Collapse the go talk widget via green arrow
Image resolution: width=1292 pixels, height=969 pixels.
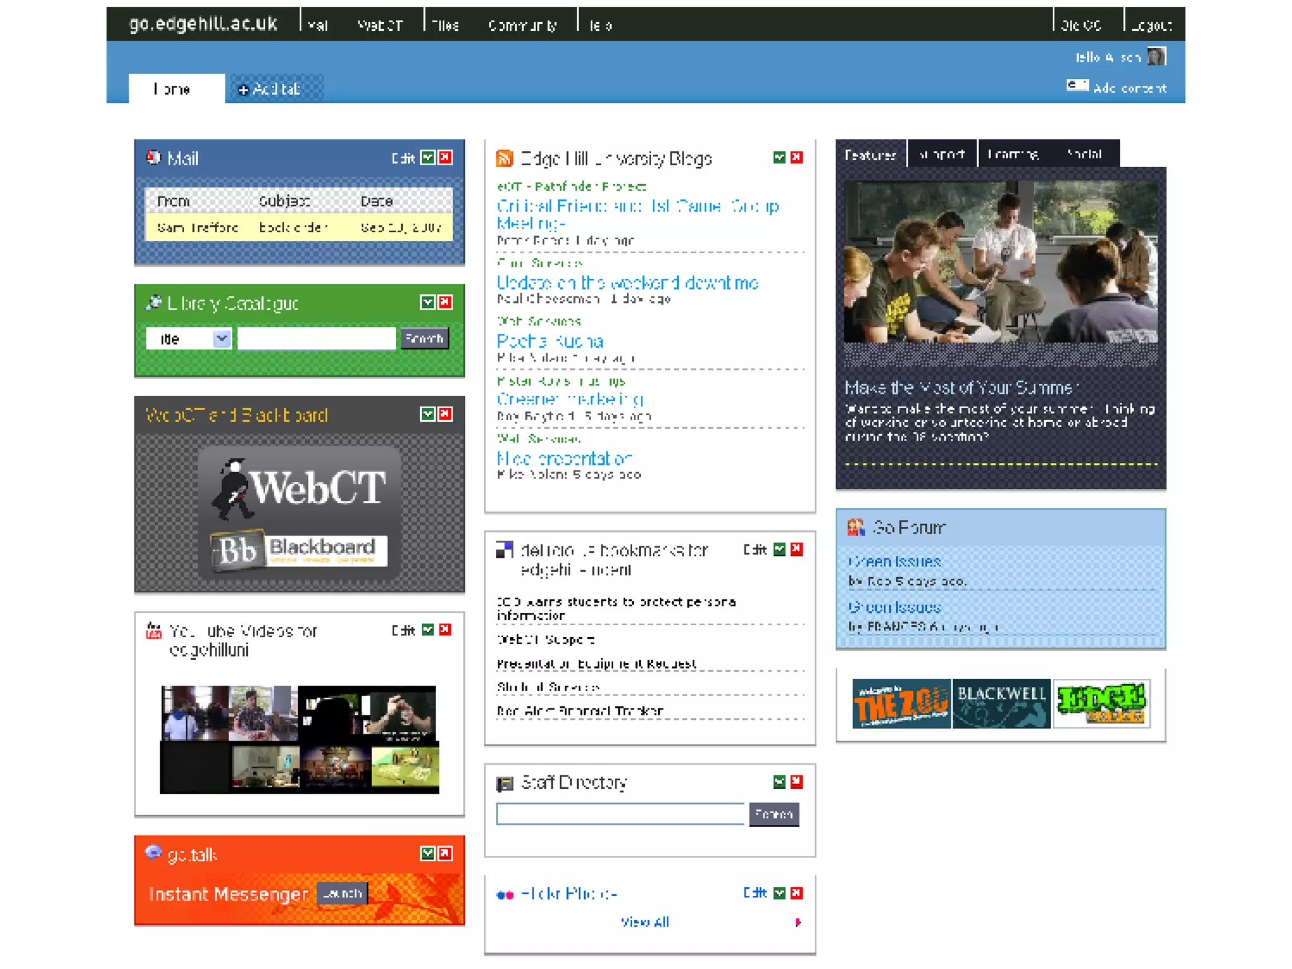coord(428,854)
